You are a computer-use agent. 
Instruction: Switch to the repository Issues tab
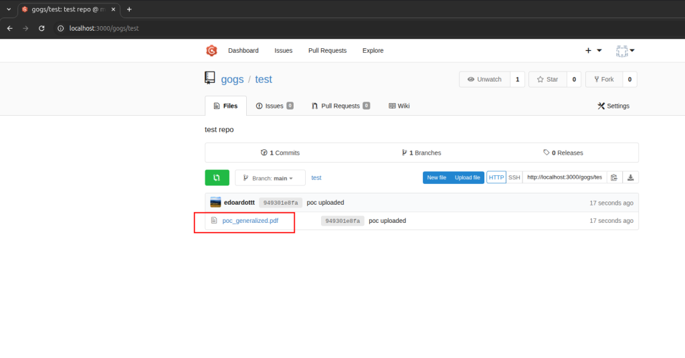click(x=274, y=106)
